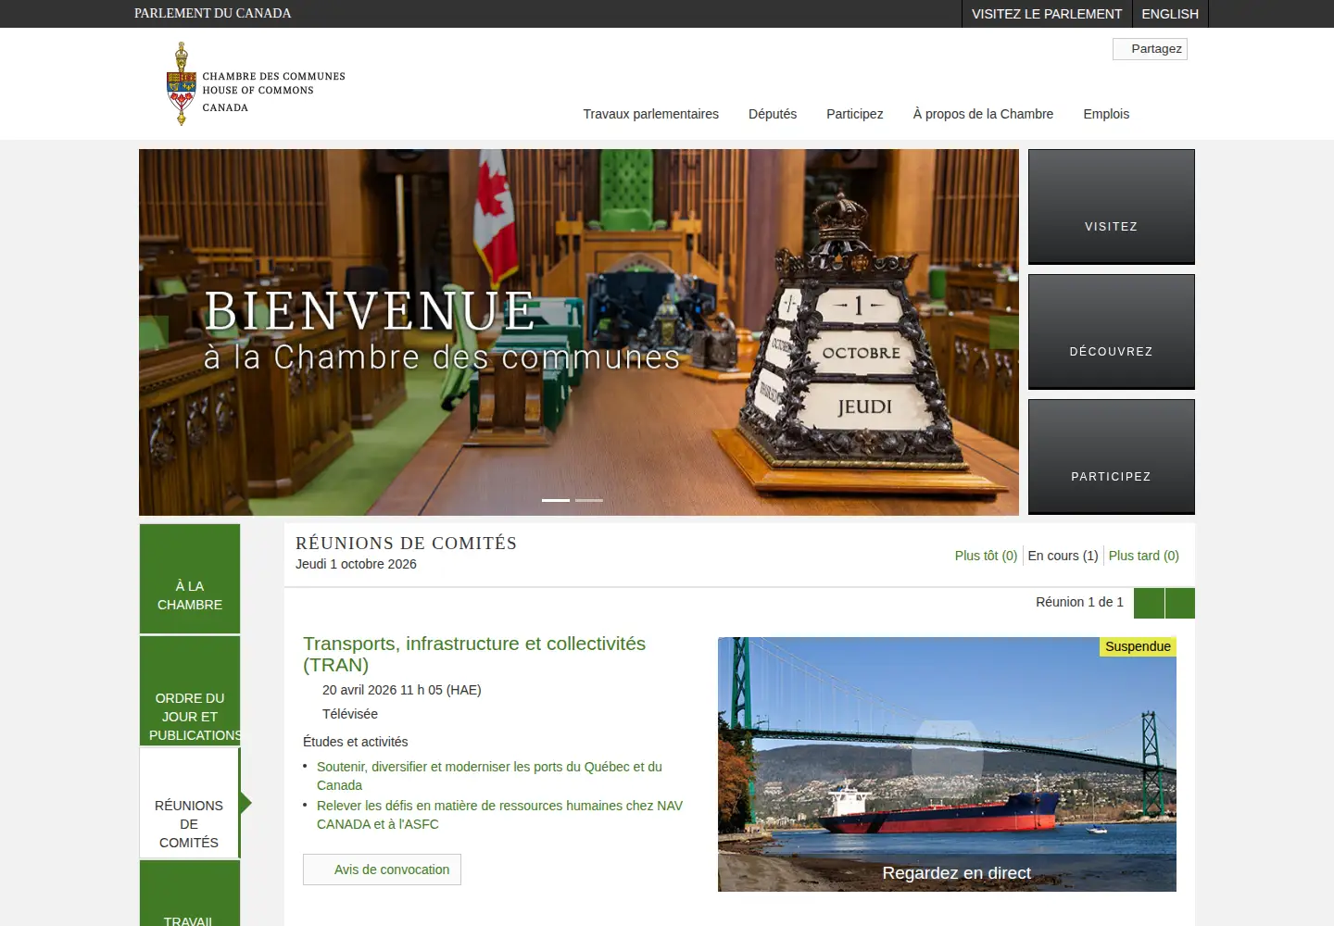Open the Emplois menu item

click(x=1106, y=114)
